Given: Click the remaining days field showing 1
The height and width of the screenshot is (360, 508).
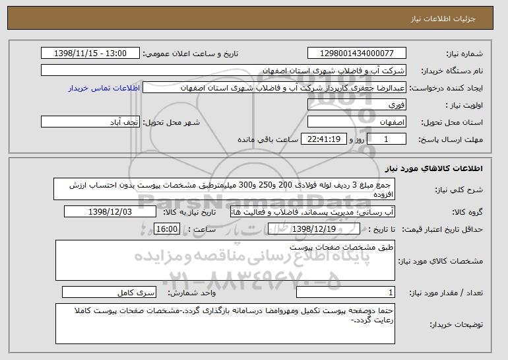Looking at the screenshot, I should click(386, 139).
